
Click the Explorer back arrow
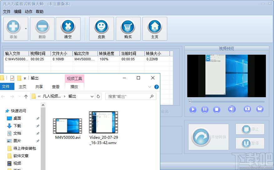pyautogui.click(x=3, y=97)
